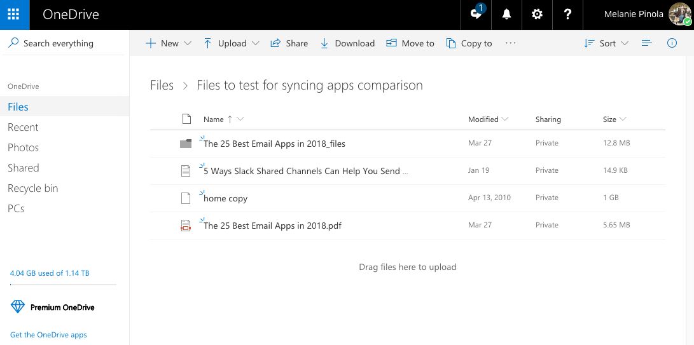Sort by the Modified column header
The width and height of the screenshot is (694, 345).
pos(487,119)
